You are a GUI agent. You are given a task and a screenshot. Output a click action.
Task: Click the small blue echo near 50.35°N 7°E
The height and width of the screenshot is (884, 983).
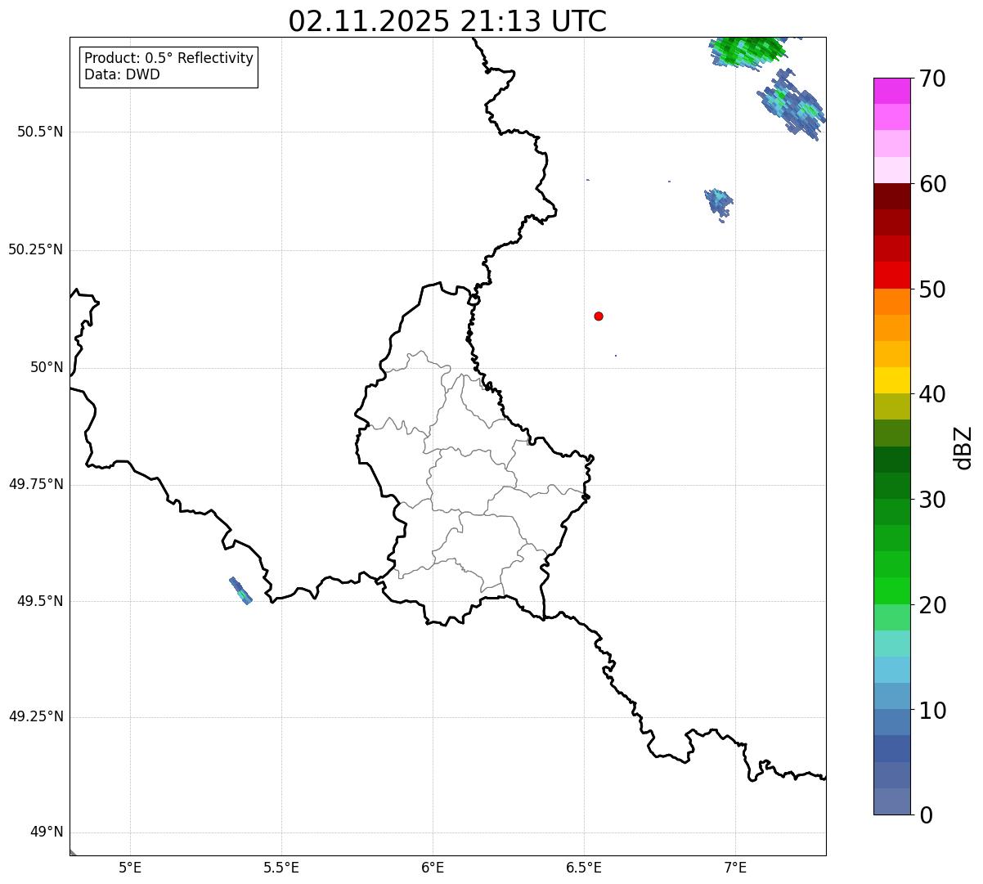719,204
